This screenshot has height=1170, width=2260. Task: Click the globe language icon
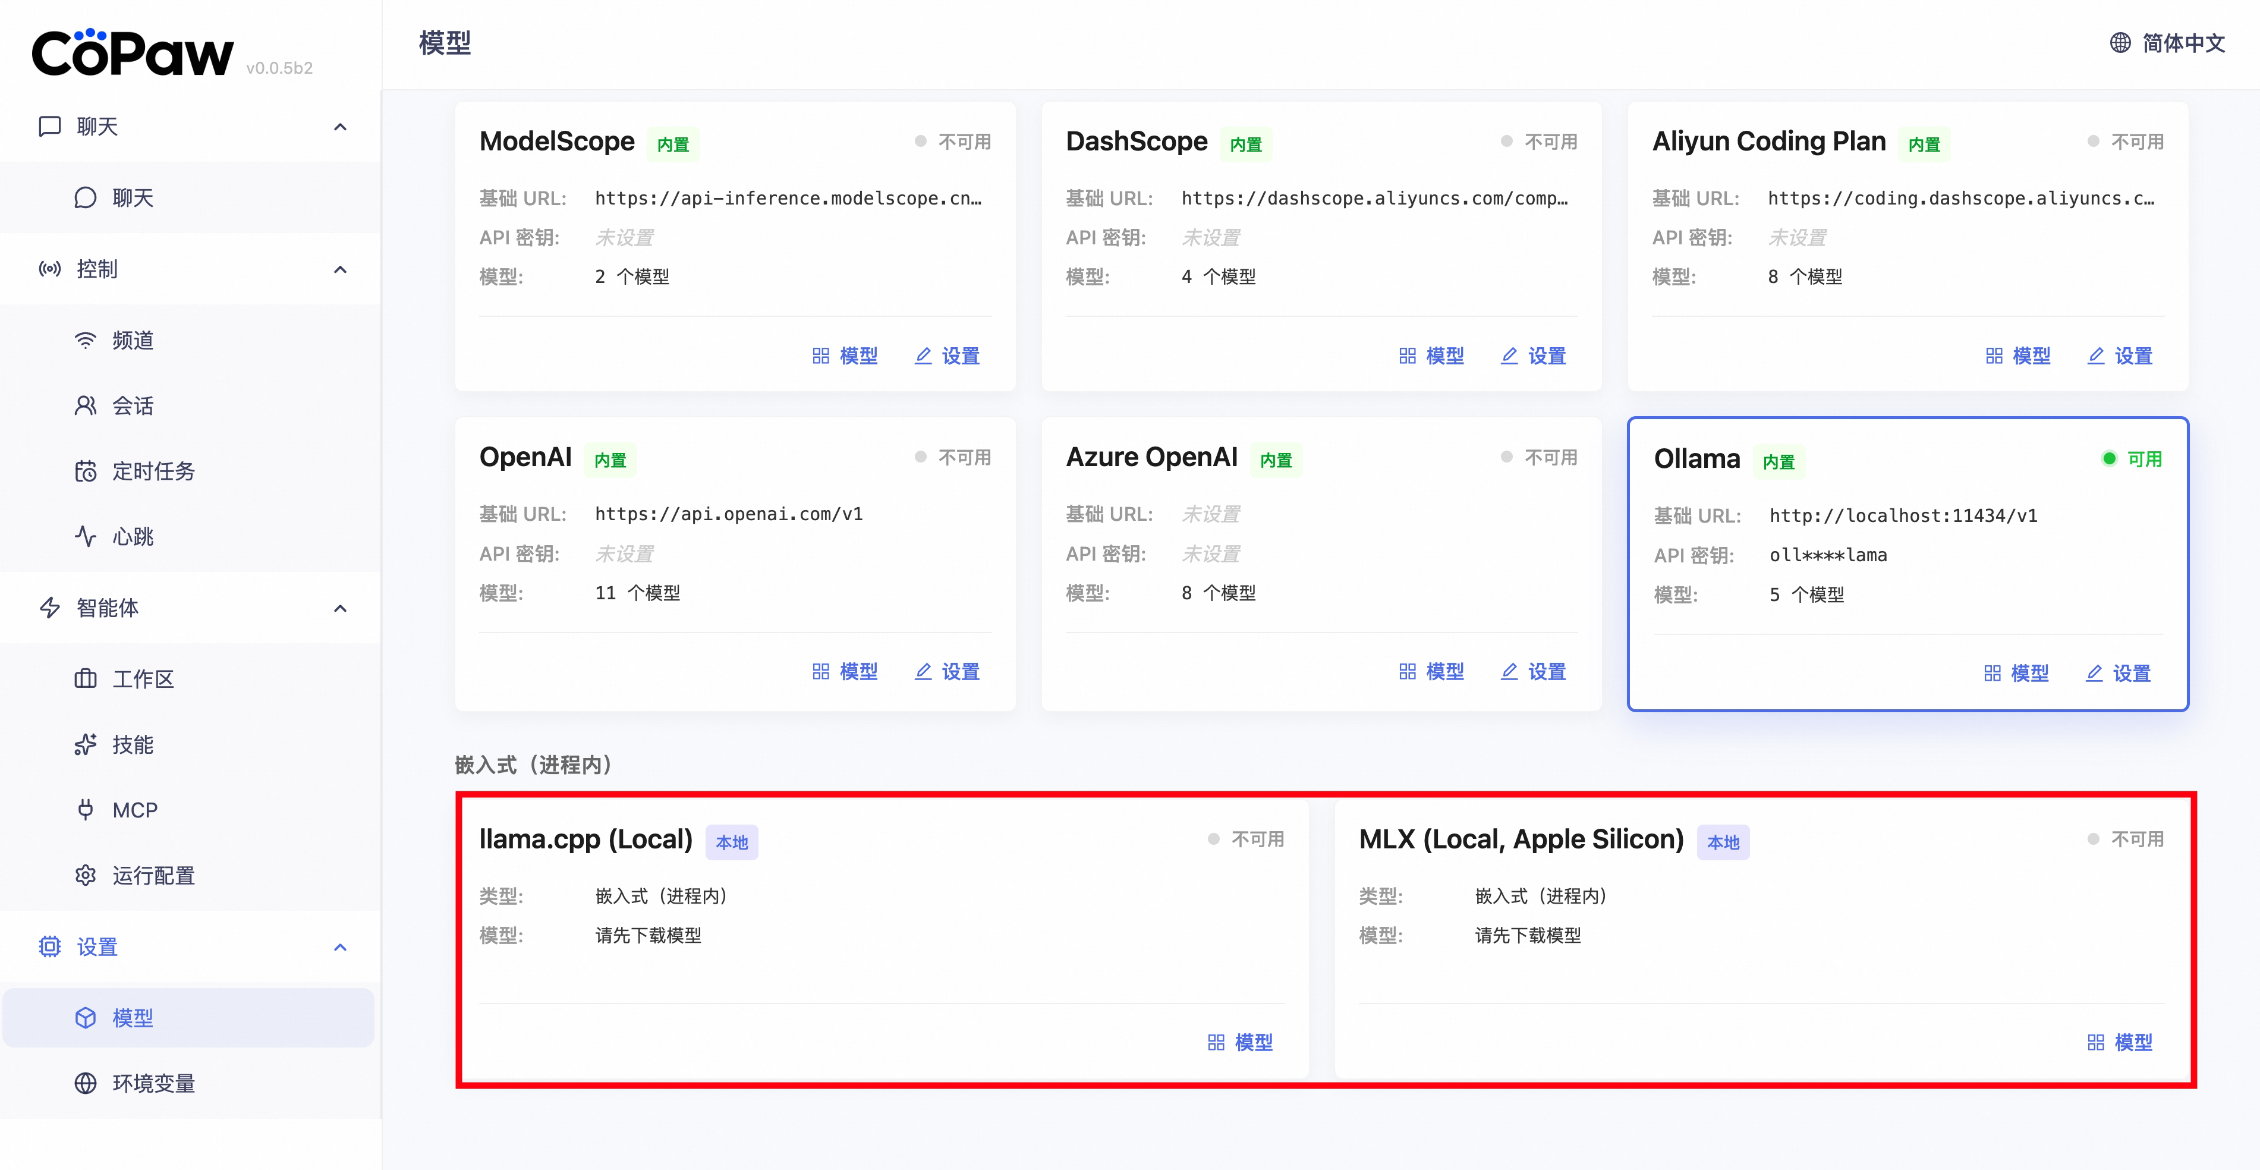[x=2120, y=43]
